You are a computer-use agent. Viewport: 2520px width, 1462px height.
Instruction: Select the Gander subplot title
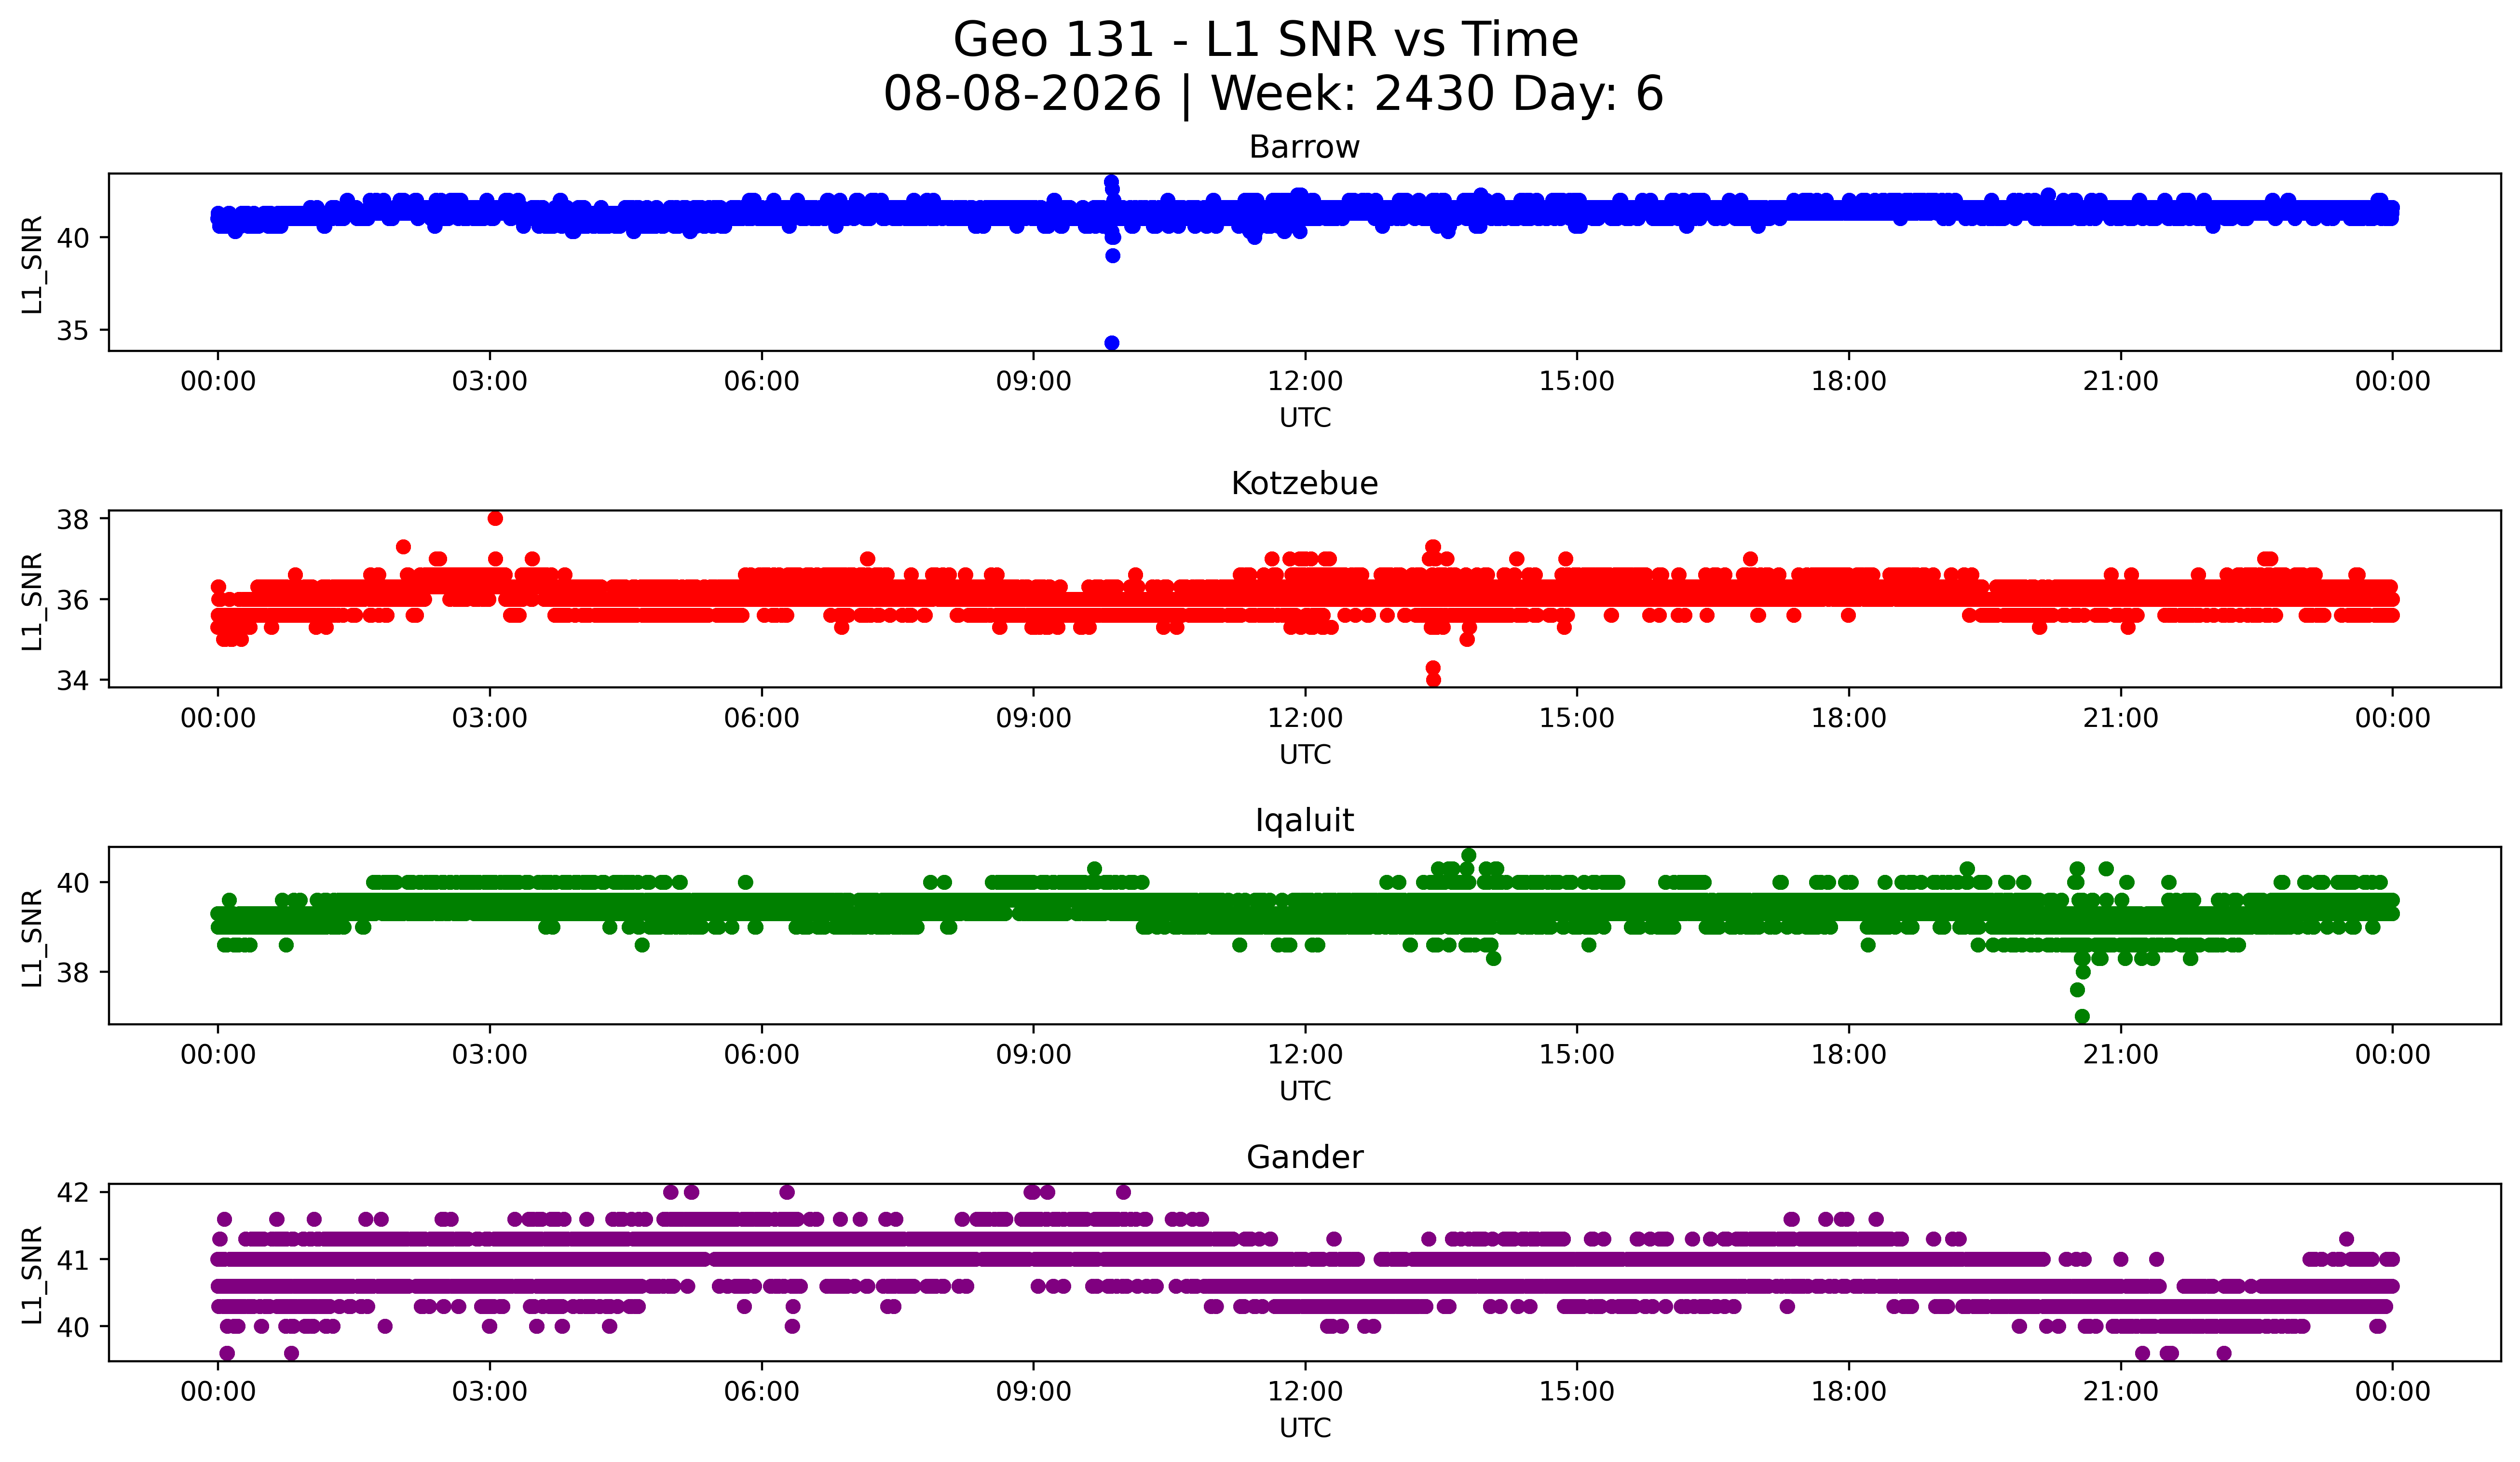(1304, 1157)
